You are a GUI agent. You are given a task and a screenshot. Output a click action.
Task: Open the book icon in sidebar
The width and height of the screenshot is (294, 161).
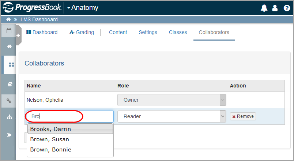click(x=10, y=84)
